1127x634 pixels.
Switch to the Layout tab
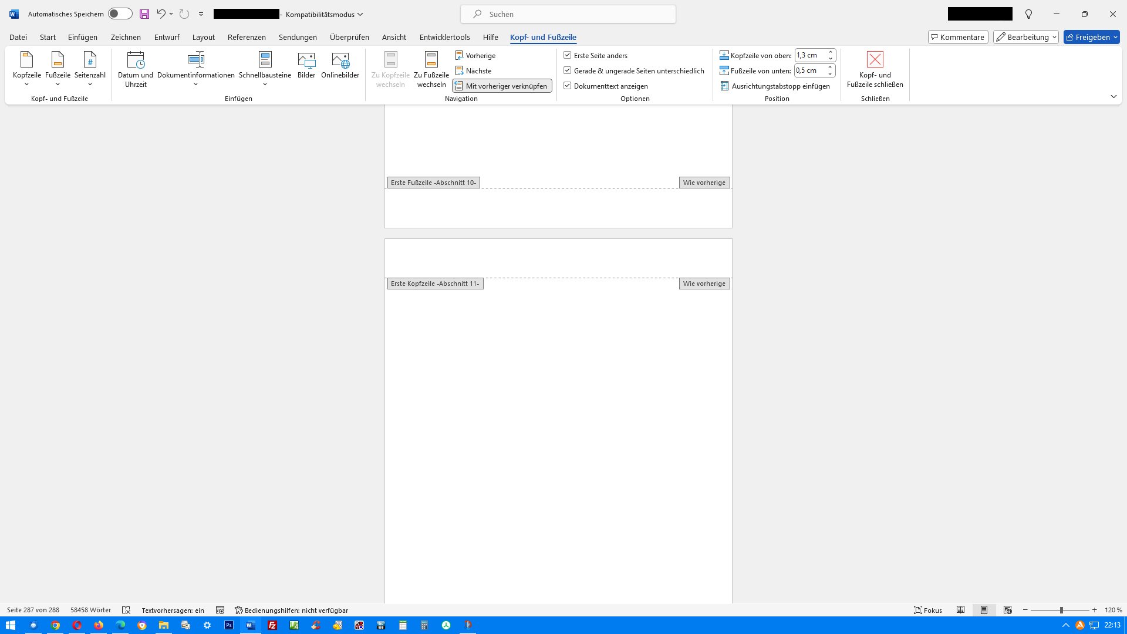(x=204, y=37)
